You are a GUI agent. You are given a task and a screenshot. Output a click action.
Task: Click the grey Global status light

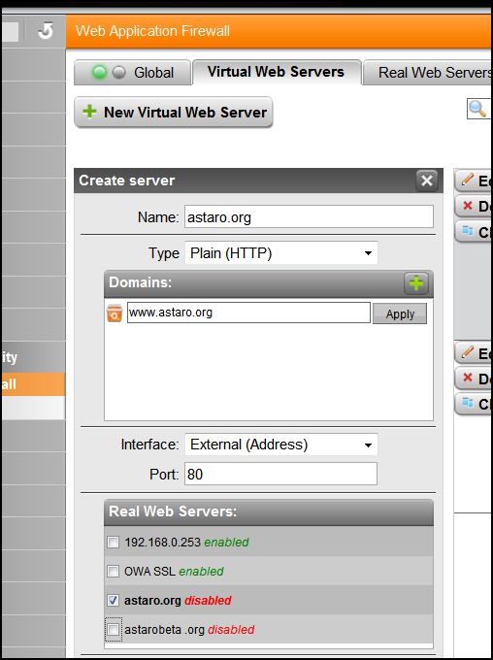(119, 73)
